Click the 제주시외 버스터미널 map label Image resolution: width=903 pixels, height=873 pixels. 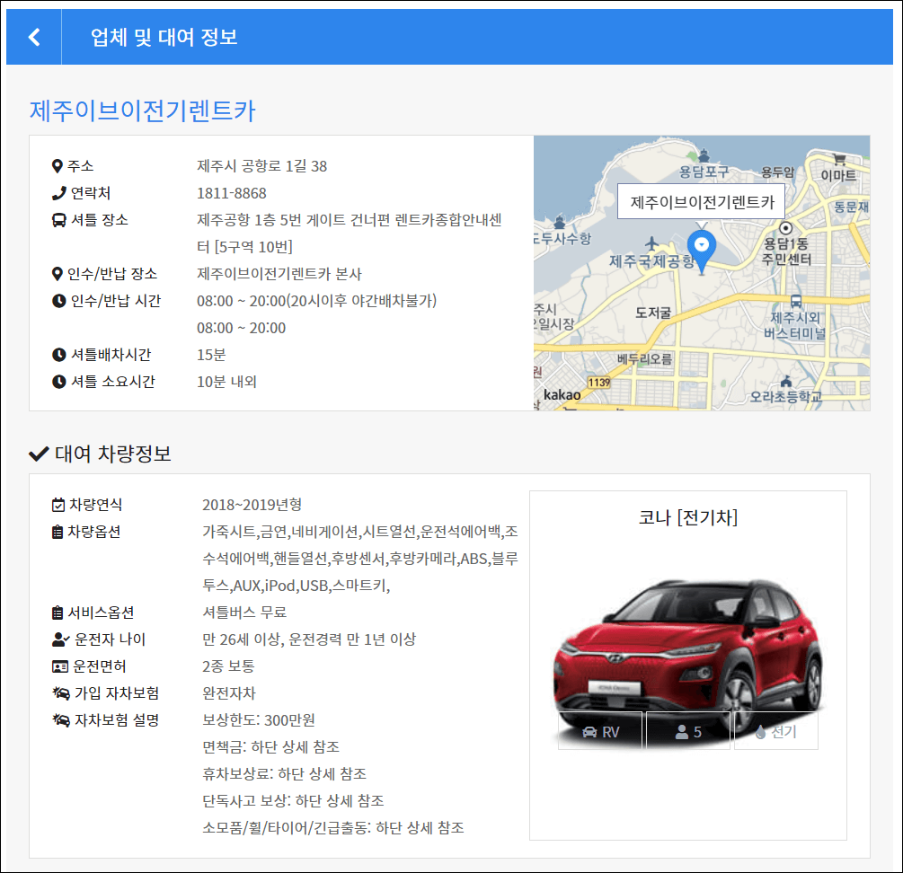click(795, 325)
